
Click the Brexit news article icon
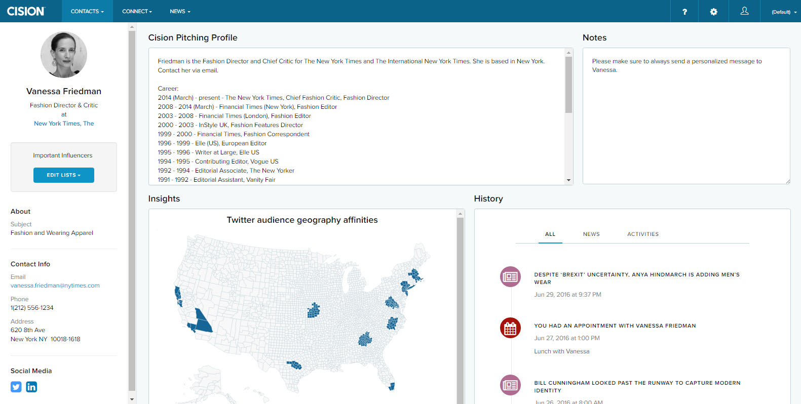tap(510, 277)
